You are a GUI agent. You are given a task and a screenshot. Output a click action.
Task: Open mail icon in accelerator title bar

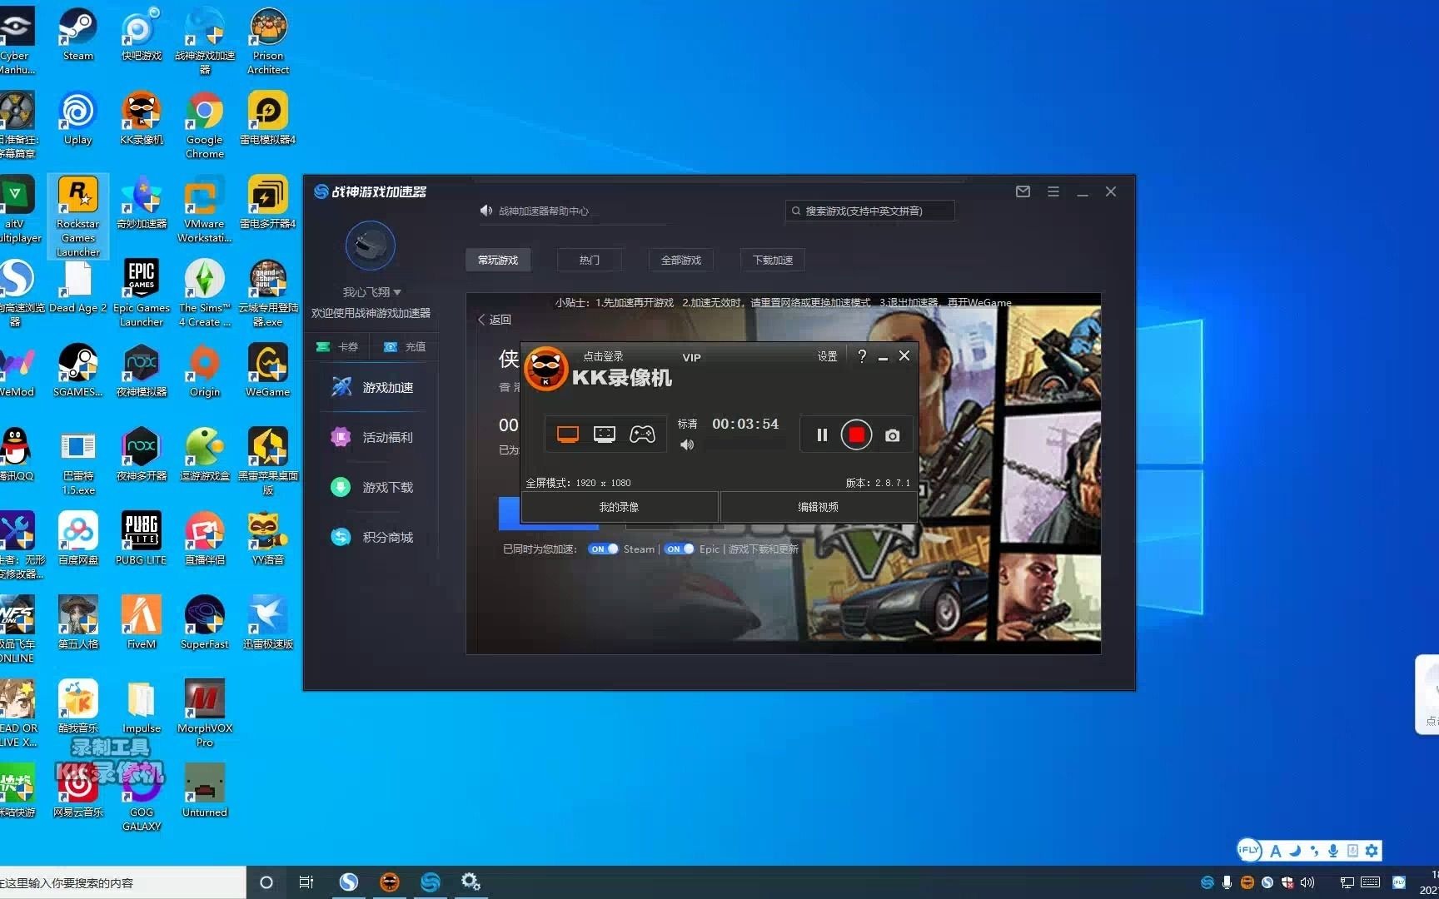(x=1023, y=191)
